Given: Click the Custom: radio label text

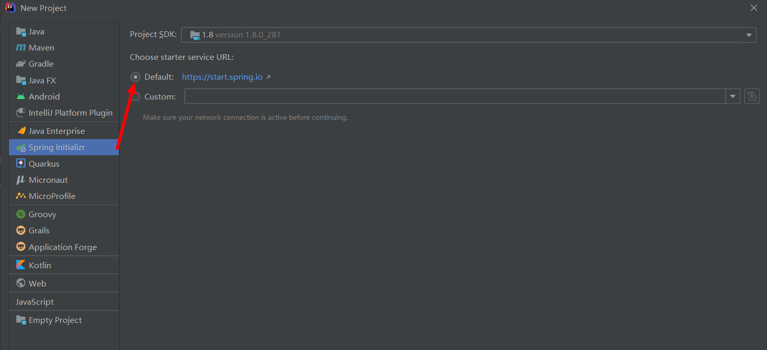Looking at the screenshot, I should 160,97.
